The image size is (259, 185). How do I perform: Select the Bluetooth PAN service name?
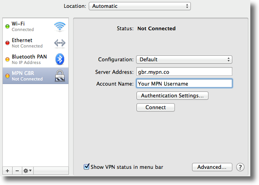(x=29, y=57)
